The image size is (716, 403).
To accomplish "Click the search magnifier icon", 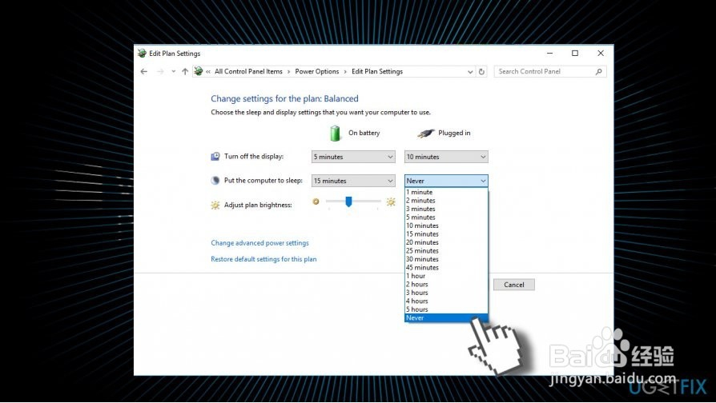I will pos(598,72).
